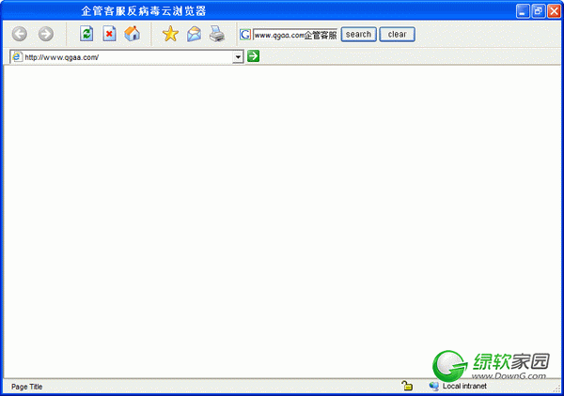Click the padlock icon in status bar
The image size is (564, 396).
(407, 386)
